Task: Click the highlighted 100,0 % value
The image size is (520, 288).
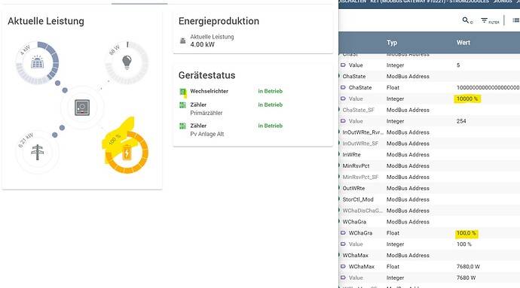Action: coord(466,233)
